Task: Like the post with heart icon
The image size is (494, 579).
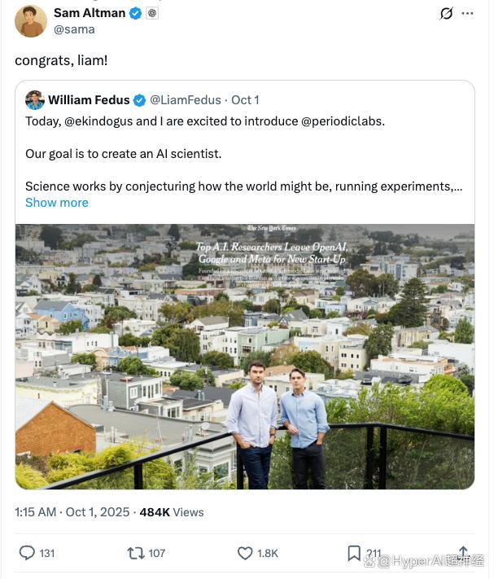Action: click(x=245, y=553)
